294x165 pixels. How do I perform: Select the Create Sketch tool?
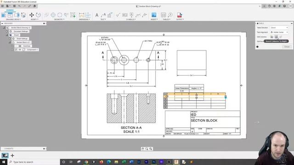73,15
